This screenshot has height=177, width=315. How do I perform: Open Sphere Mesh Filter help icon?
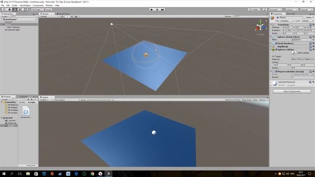(x=311, y=37)
